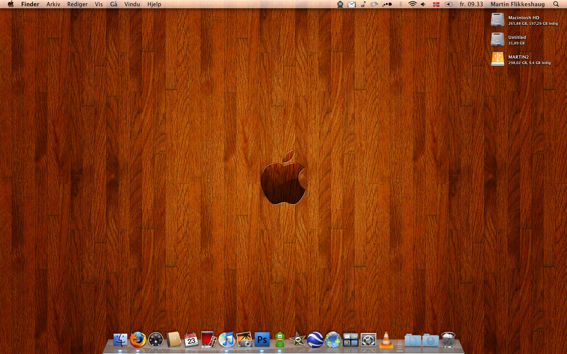This screenshot has width=567, height=354.
Task: Open the volume menu bar icon
Action: coord(423,4)
